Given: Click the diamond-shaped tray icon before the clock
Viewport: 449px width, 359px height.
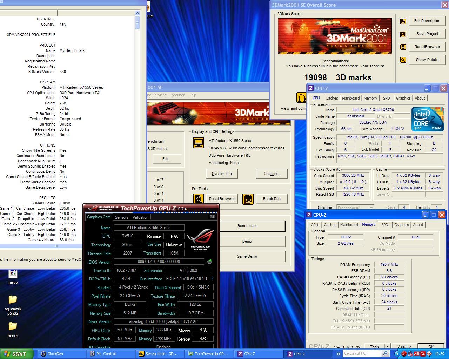Looking at the screenshot, I should click(x=429, y=354).
